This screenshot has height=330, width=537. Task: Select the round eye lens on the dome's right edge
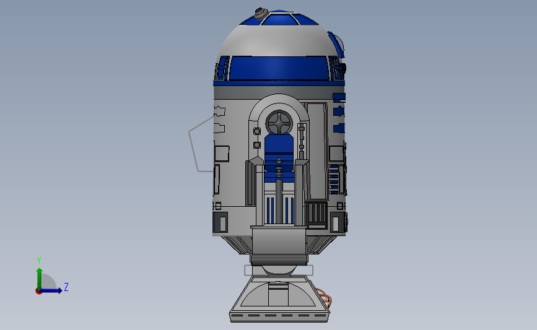click(338, 45)
